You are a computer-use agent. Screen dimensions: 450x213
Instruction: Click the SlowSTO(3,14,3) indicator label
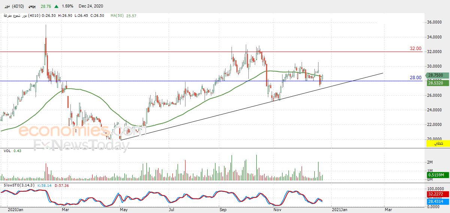[x=18, y=185]
